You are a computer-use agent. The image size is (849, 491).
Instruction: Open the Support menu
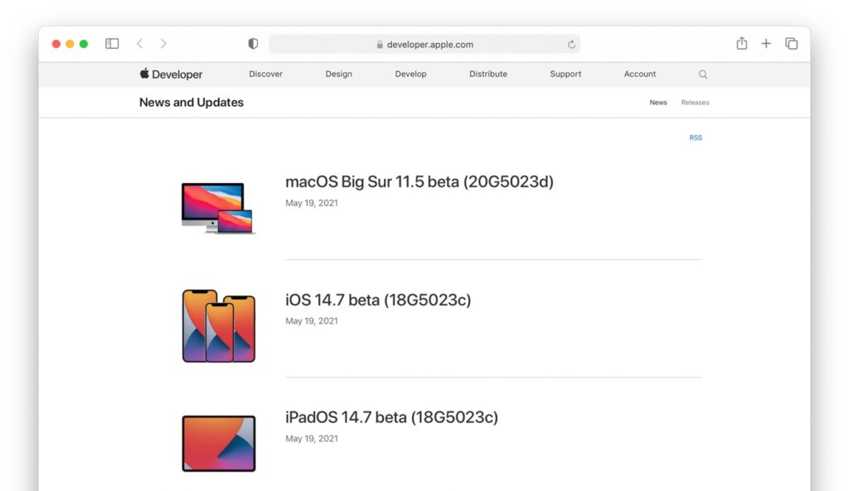pyautogui.click(x=565, y=74)
